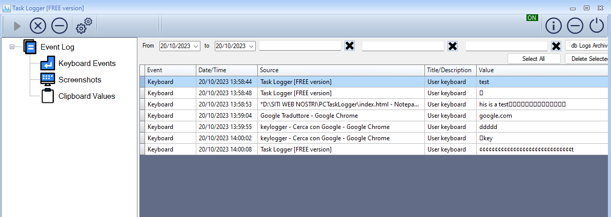Collapse the Event Log tree node

click(x=12, y=47)
